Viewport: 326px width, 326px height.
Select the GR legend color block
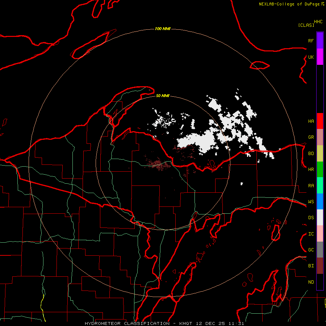click(320, 137)
